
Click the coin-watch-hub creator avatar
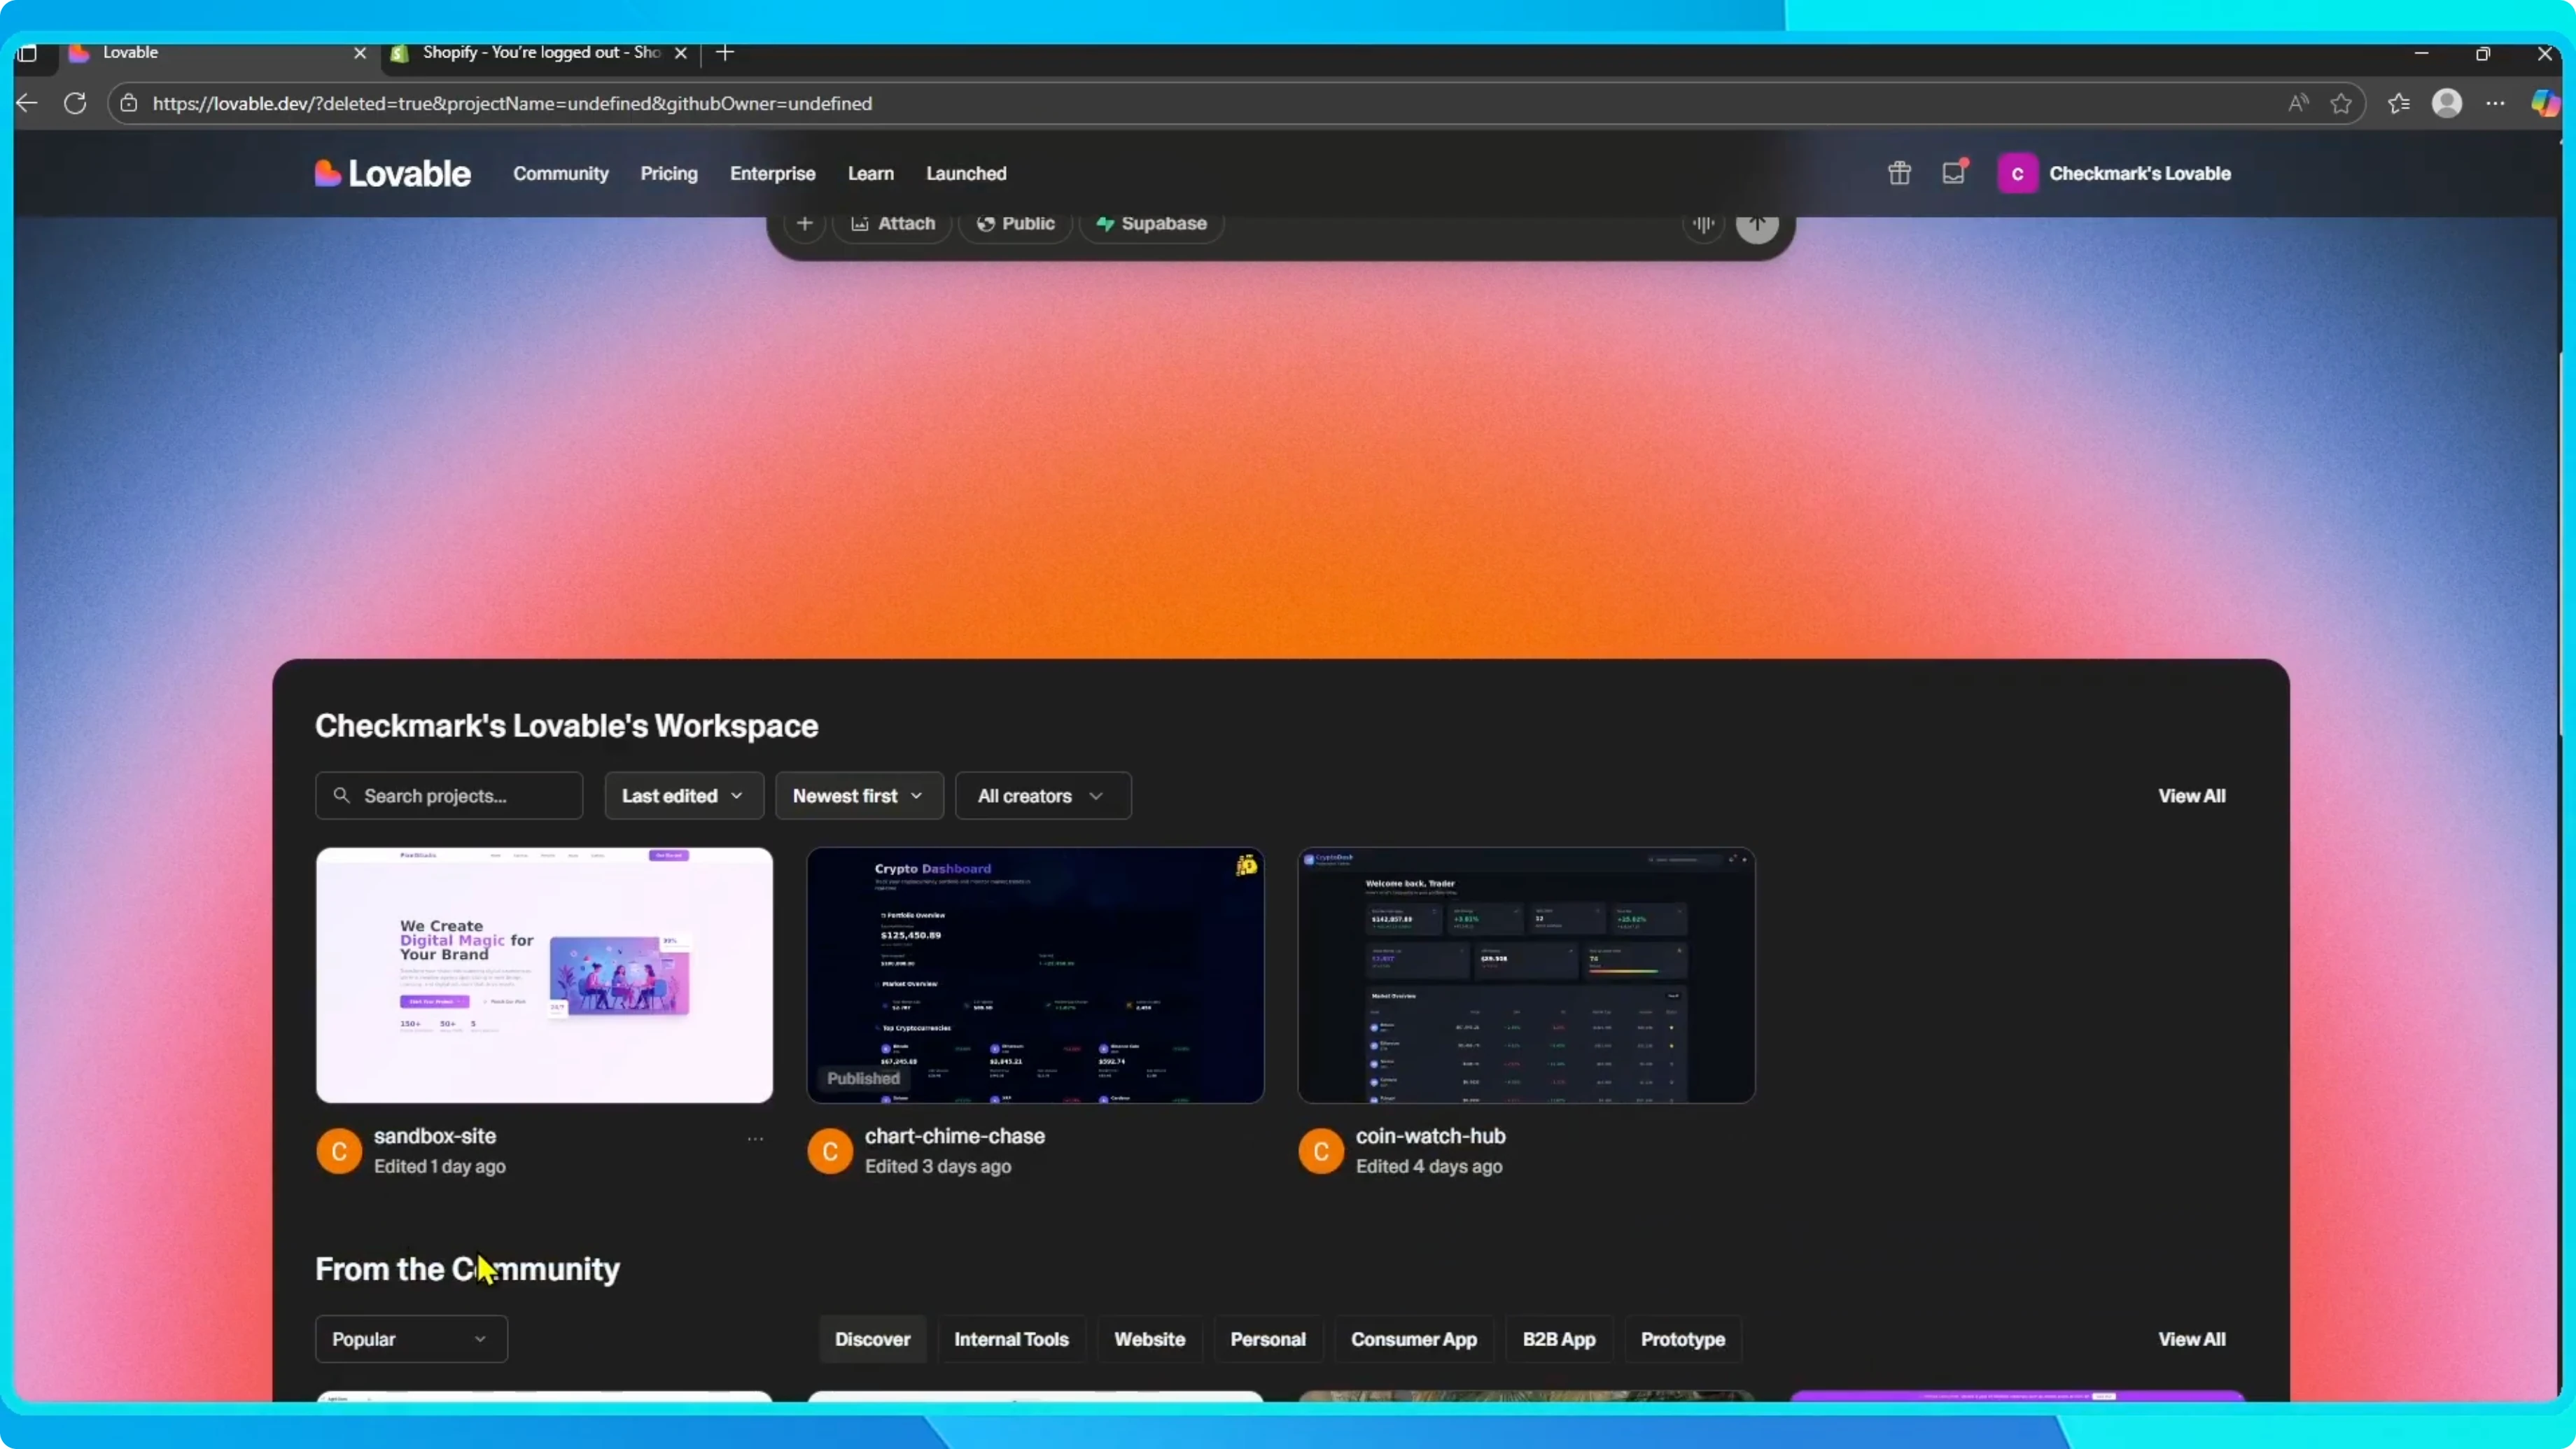point(1321,1151)
